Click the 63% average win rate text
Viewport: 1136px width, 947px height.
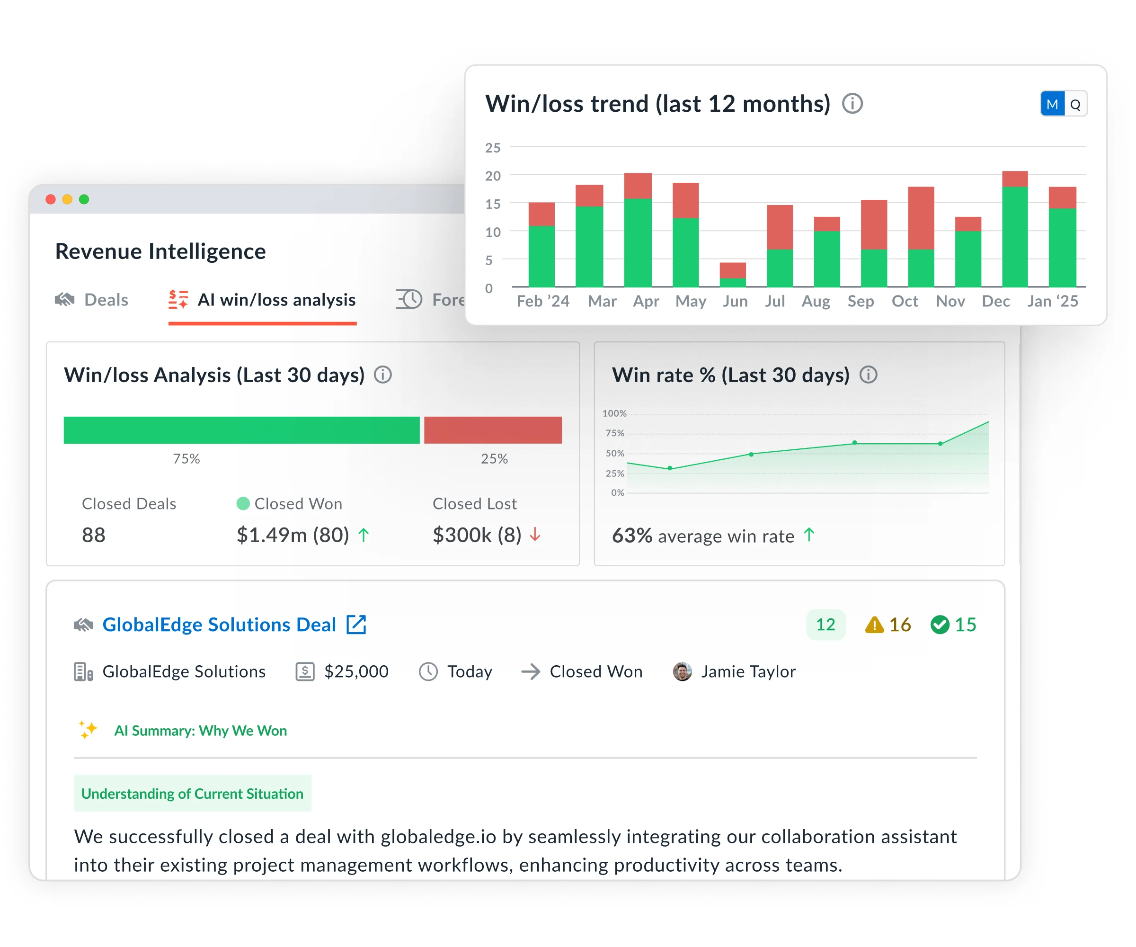pyautogui.click(x=703, y=536)
